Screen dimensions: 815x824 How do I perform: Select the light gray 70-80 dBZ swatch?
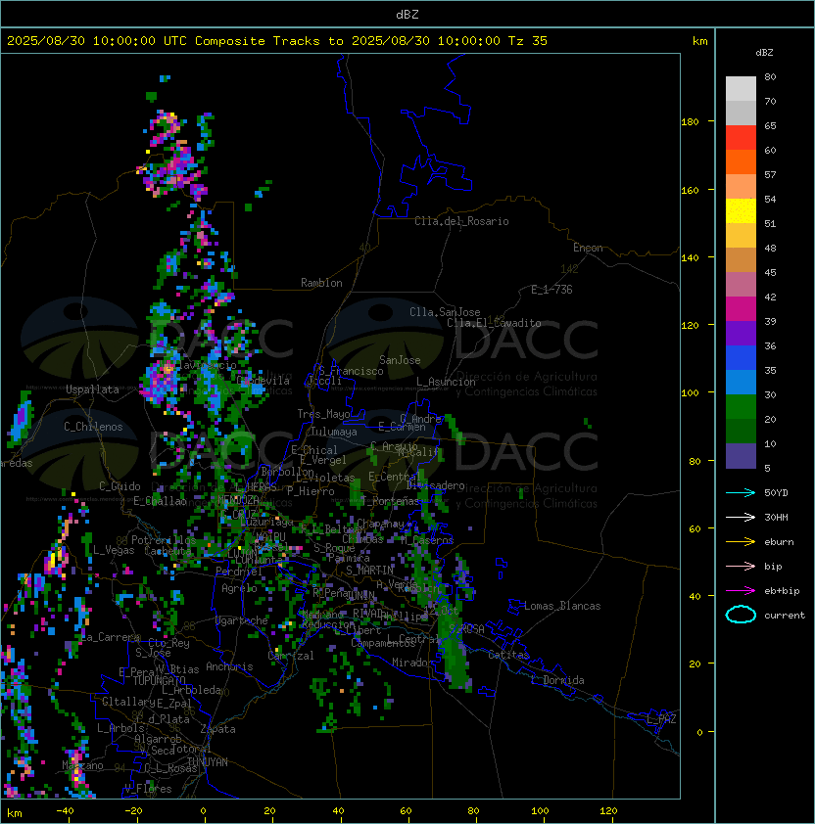coord(741,89)
